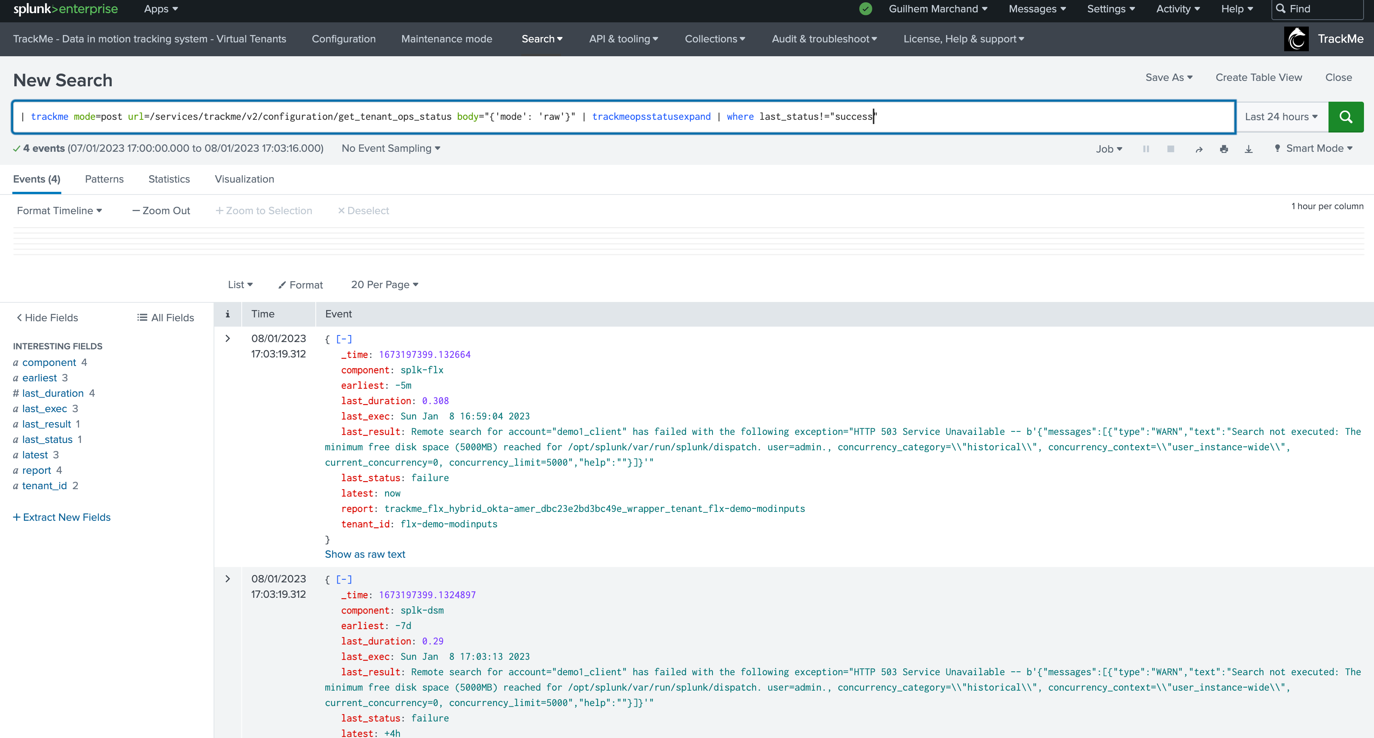Expand the first event row details
This screenshot has height=738, width=1374.
(x=228, y=338)
